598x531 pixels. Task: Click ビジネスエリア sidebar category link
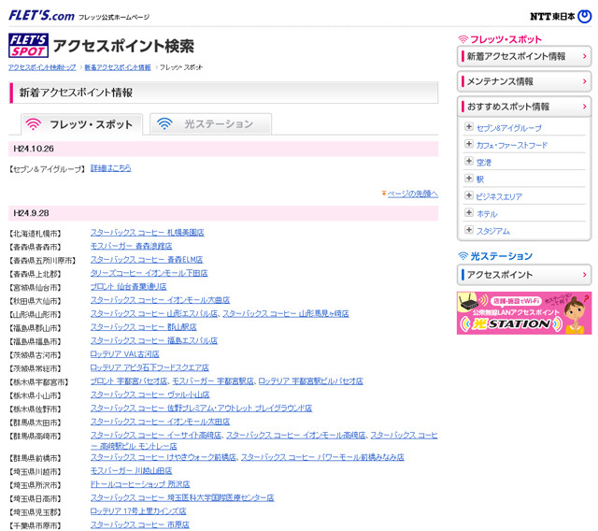pyautogui.click(x=499, y=197)
